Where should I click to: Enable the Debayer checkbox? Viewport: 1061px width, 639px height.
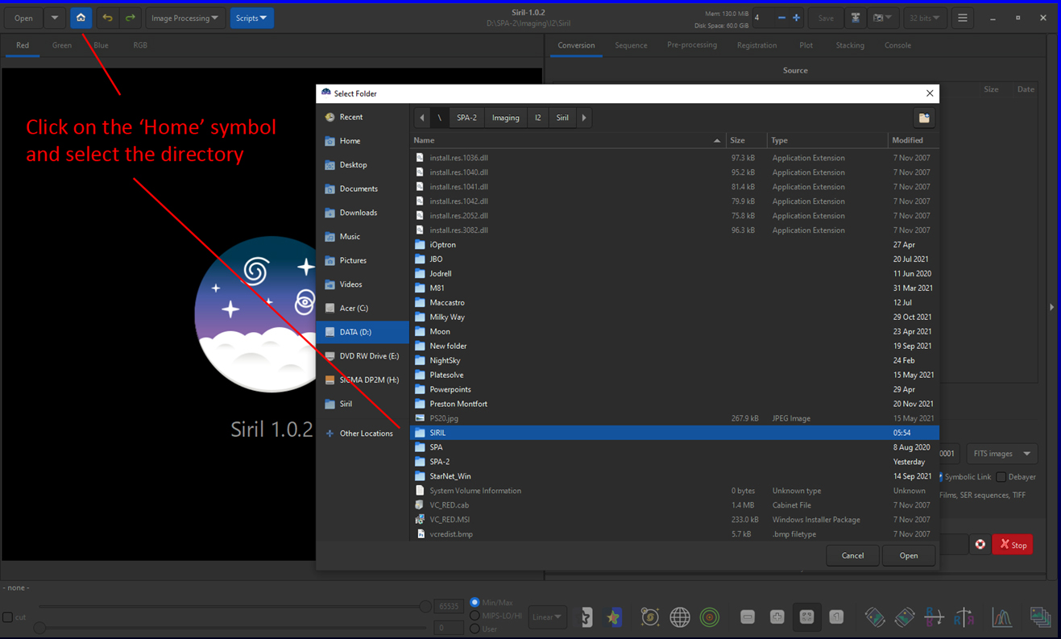click(x=1001, y=477)
